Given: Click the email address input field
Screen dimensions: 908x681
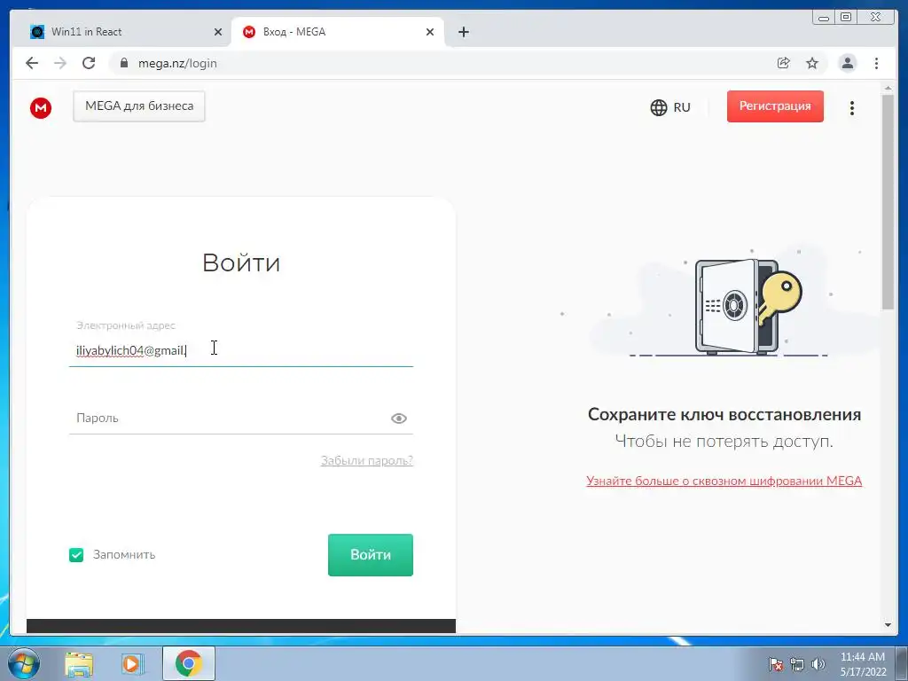Looking at the screenshot, I should (x=241, y=350).
